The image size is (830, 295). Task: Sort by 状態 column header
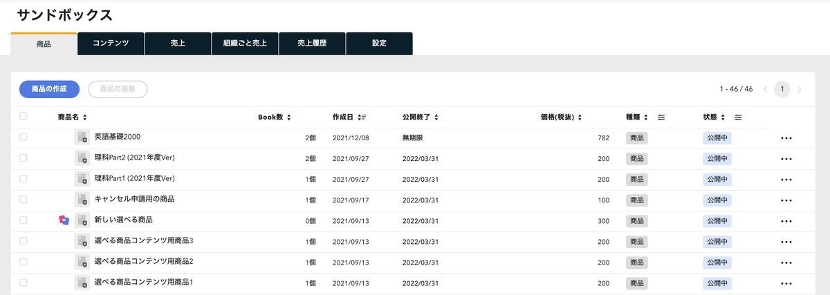pos(714,117)
